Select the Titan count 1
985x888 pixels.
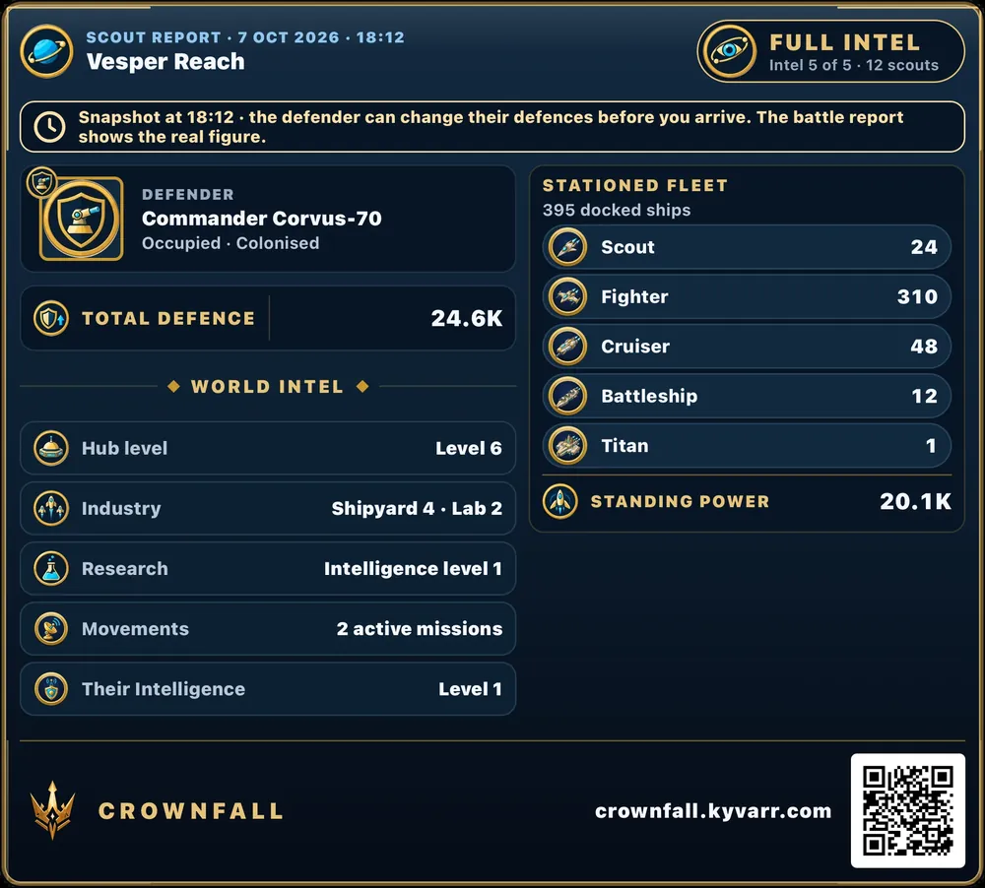click(x=931, y=445)
